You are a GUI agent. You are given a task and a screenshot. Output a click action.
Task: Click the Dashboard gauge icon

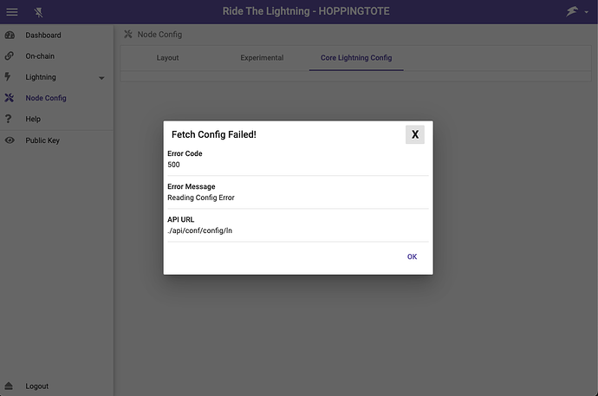point(10,36)
